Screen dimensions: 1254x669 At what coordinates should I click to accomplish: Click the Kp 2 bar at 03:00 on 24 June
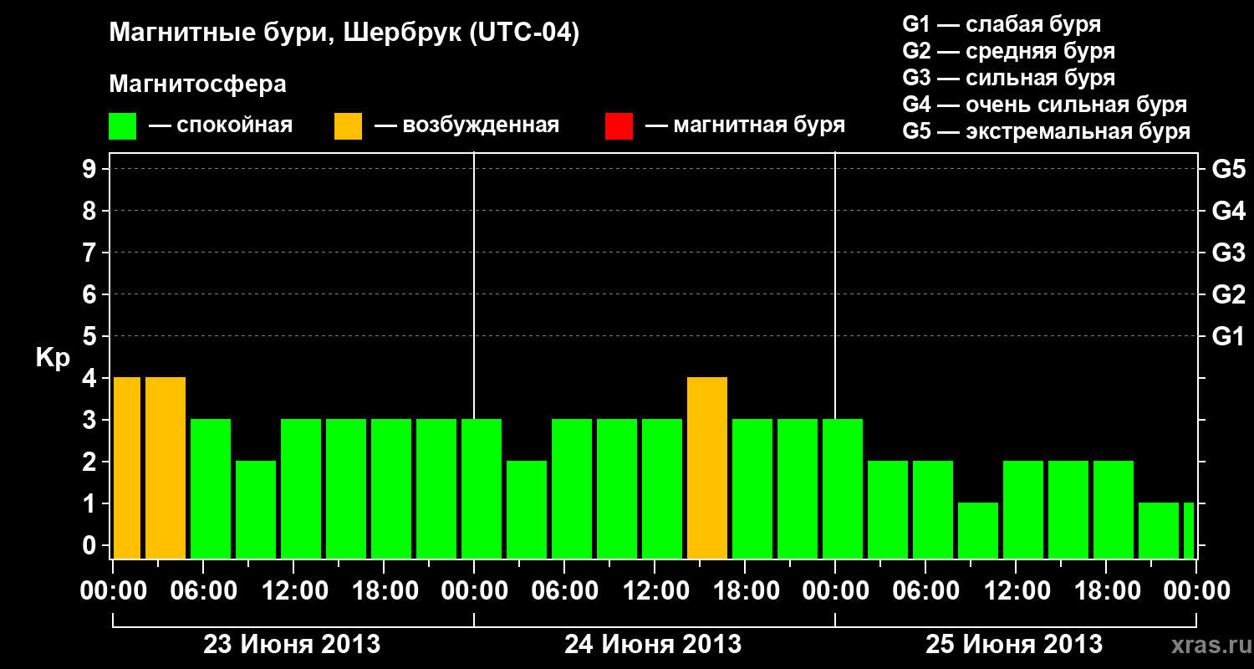point(527,510)
